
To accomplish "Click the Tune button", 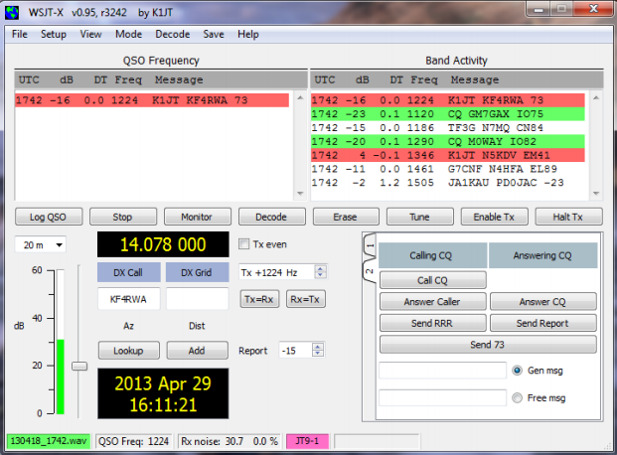I will click(x=420, y=217).
